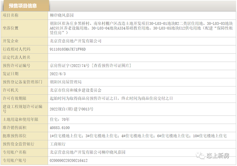The width and height of the screenshot is (237, 166).
Task: Click the 专用账户名称 label
Action: [14, 152]
